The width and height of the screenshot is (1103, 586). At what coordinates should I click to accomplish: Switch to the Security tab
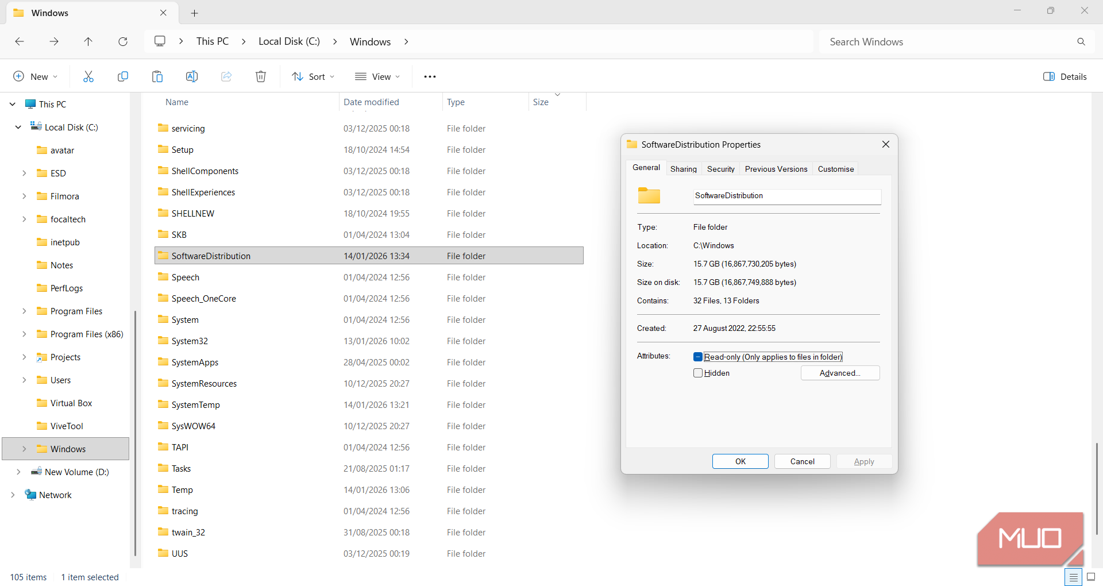coord(721,169)
